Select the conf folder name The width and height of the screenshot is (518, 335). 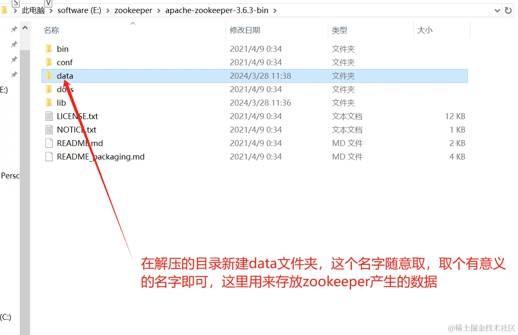[x=65, y=62]
